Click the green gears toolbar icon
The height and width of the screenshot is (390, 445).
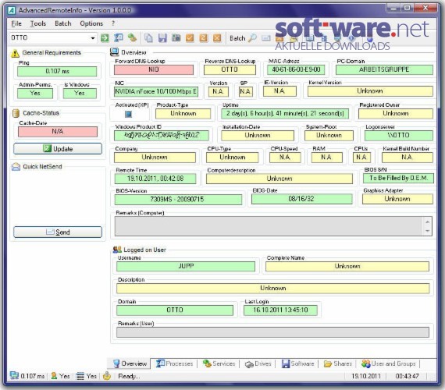click(132, 37)
